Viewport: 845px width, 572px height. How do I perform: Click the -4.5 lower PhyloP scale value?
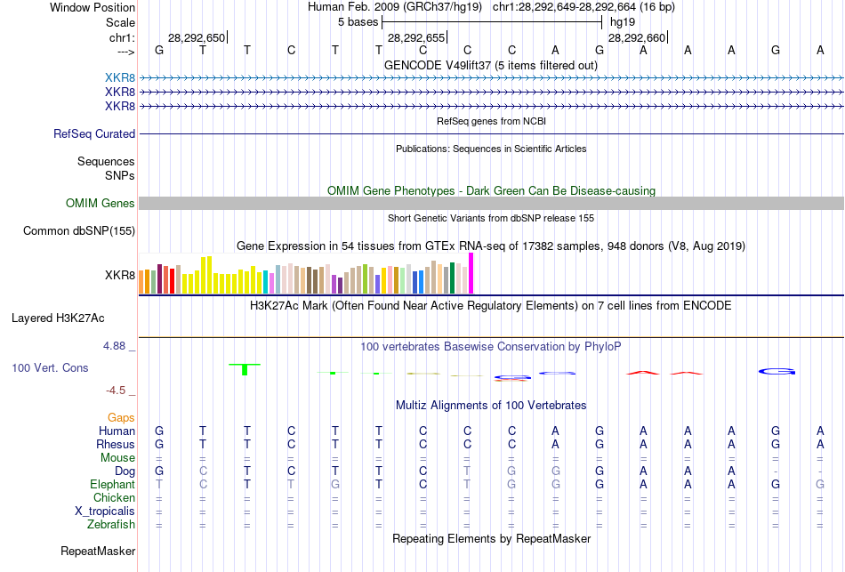point(116,391)
